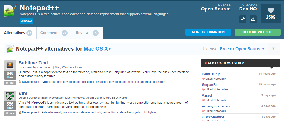Open the Sublime Text app icon
The image size is (284, 121).
click(x=10, y=65)
